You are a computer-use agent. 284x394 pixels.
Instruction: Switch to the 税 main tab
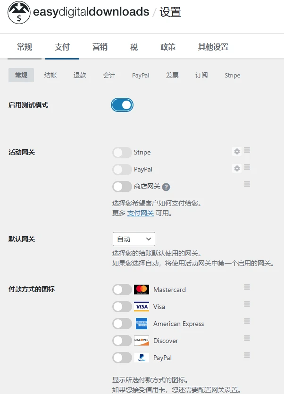pyautogui.click(x=134, y=47)
